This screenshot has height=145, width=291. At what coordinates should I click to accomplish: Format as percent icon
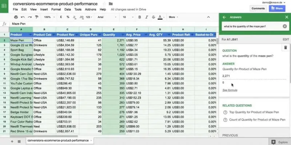click(x=68, y=17)
